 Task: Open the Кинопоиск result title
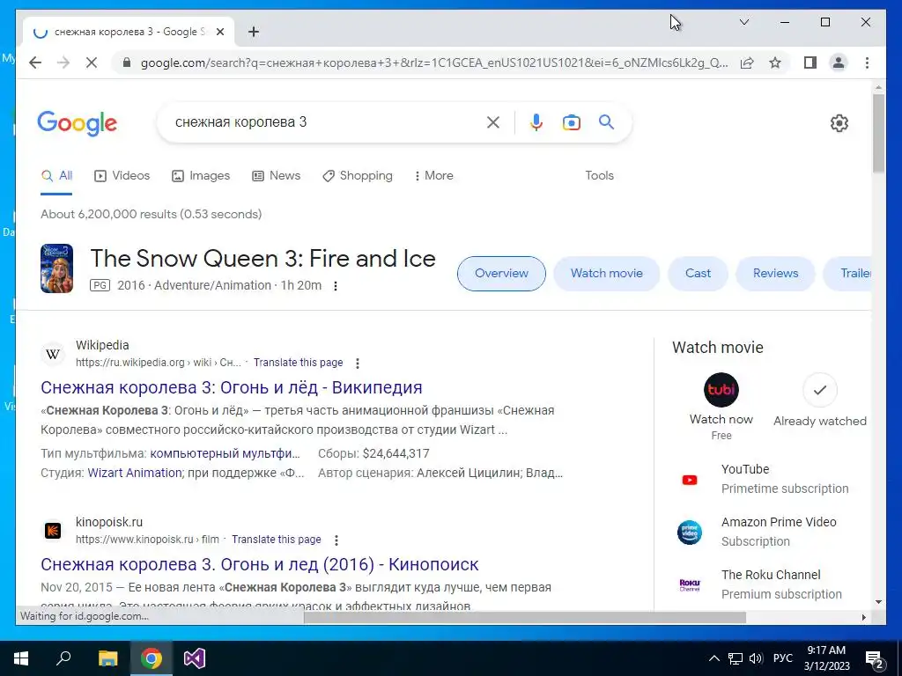(x=260, y=564)
